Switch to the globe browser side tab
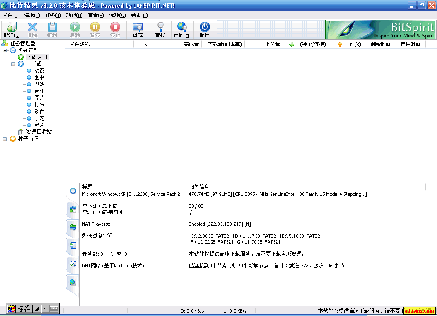 point(73,282)
